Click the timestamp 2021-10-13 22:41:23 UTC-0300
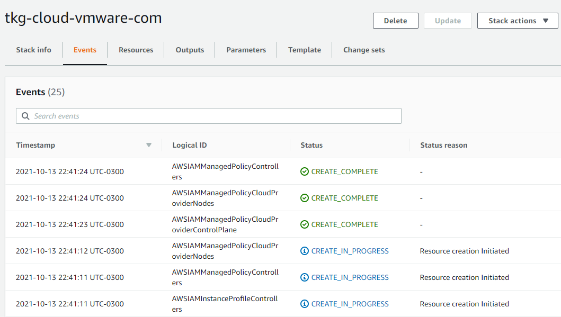Image resolution: width=561 pixels, height=317 pixels. [70, 224]
